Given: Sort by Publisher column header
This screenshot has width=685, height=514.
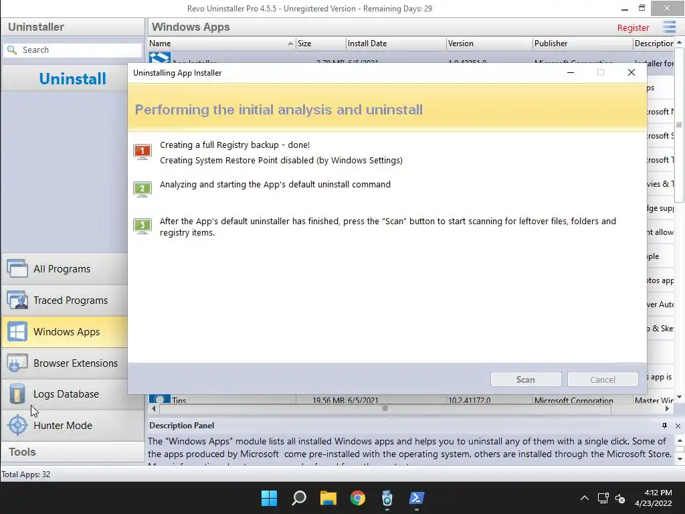Looking at the screenshot, I should (583, 44).
